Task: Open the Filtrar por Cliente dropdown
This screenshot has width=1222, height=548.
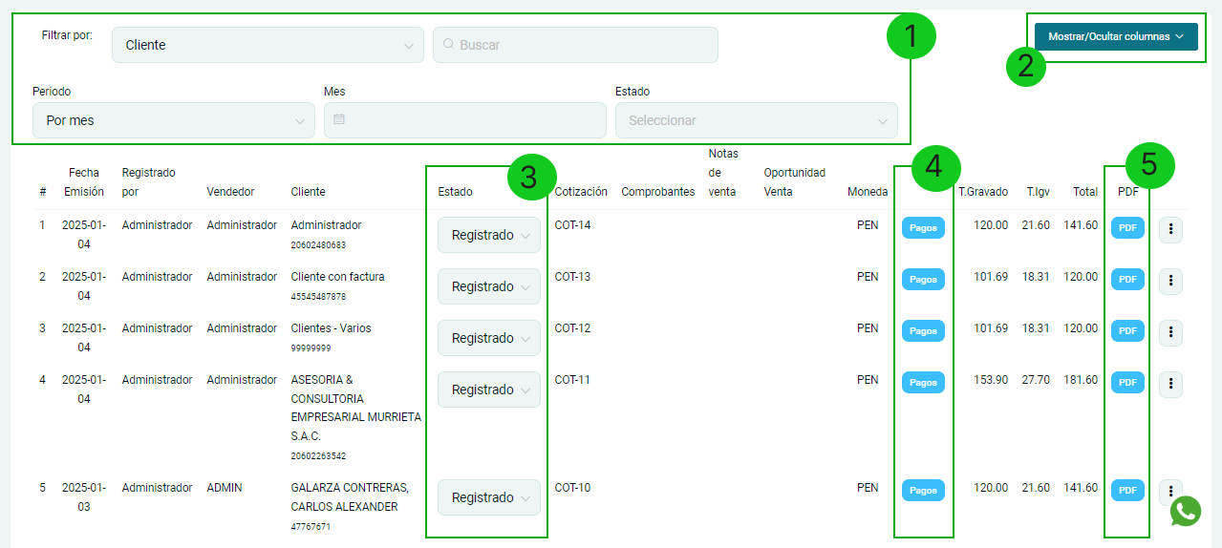Action: pyautogui.click(x=268, y=45)
